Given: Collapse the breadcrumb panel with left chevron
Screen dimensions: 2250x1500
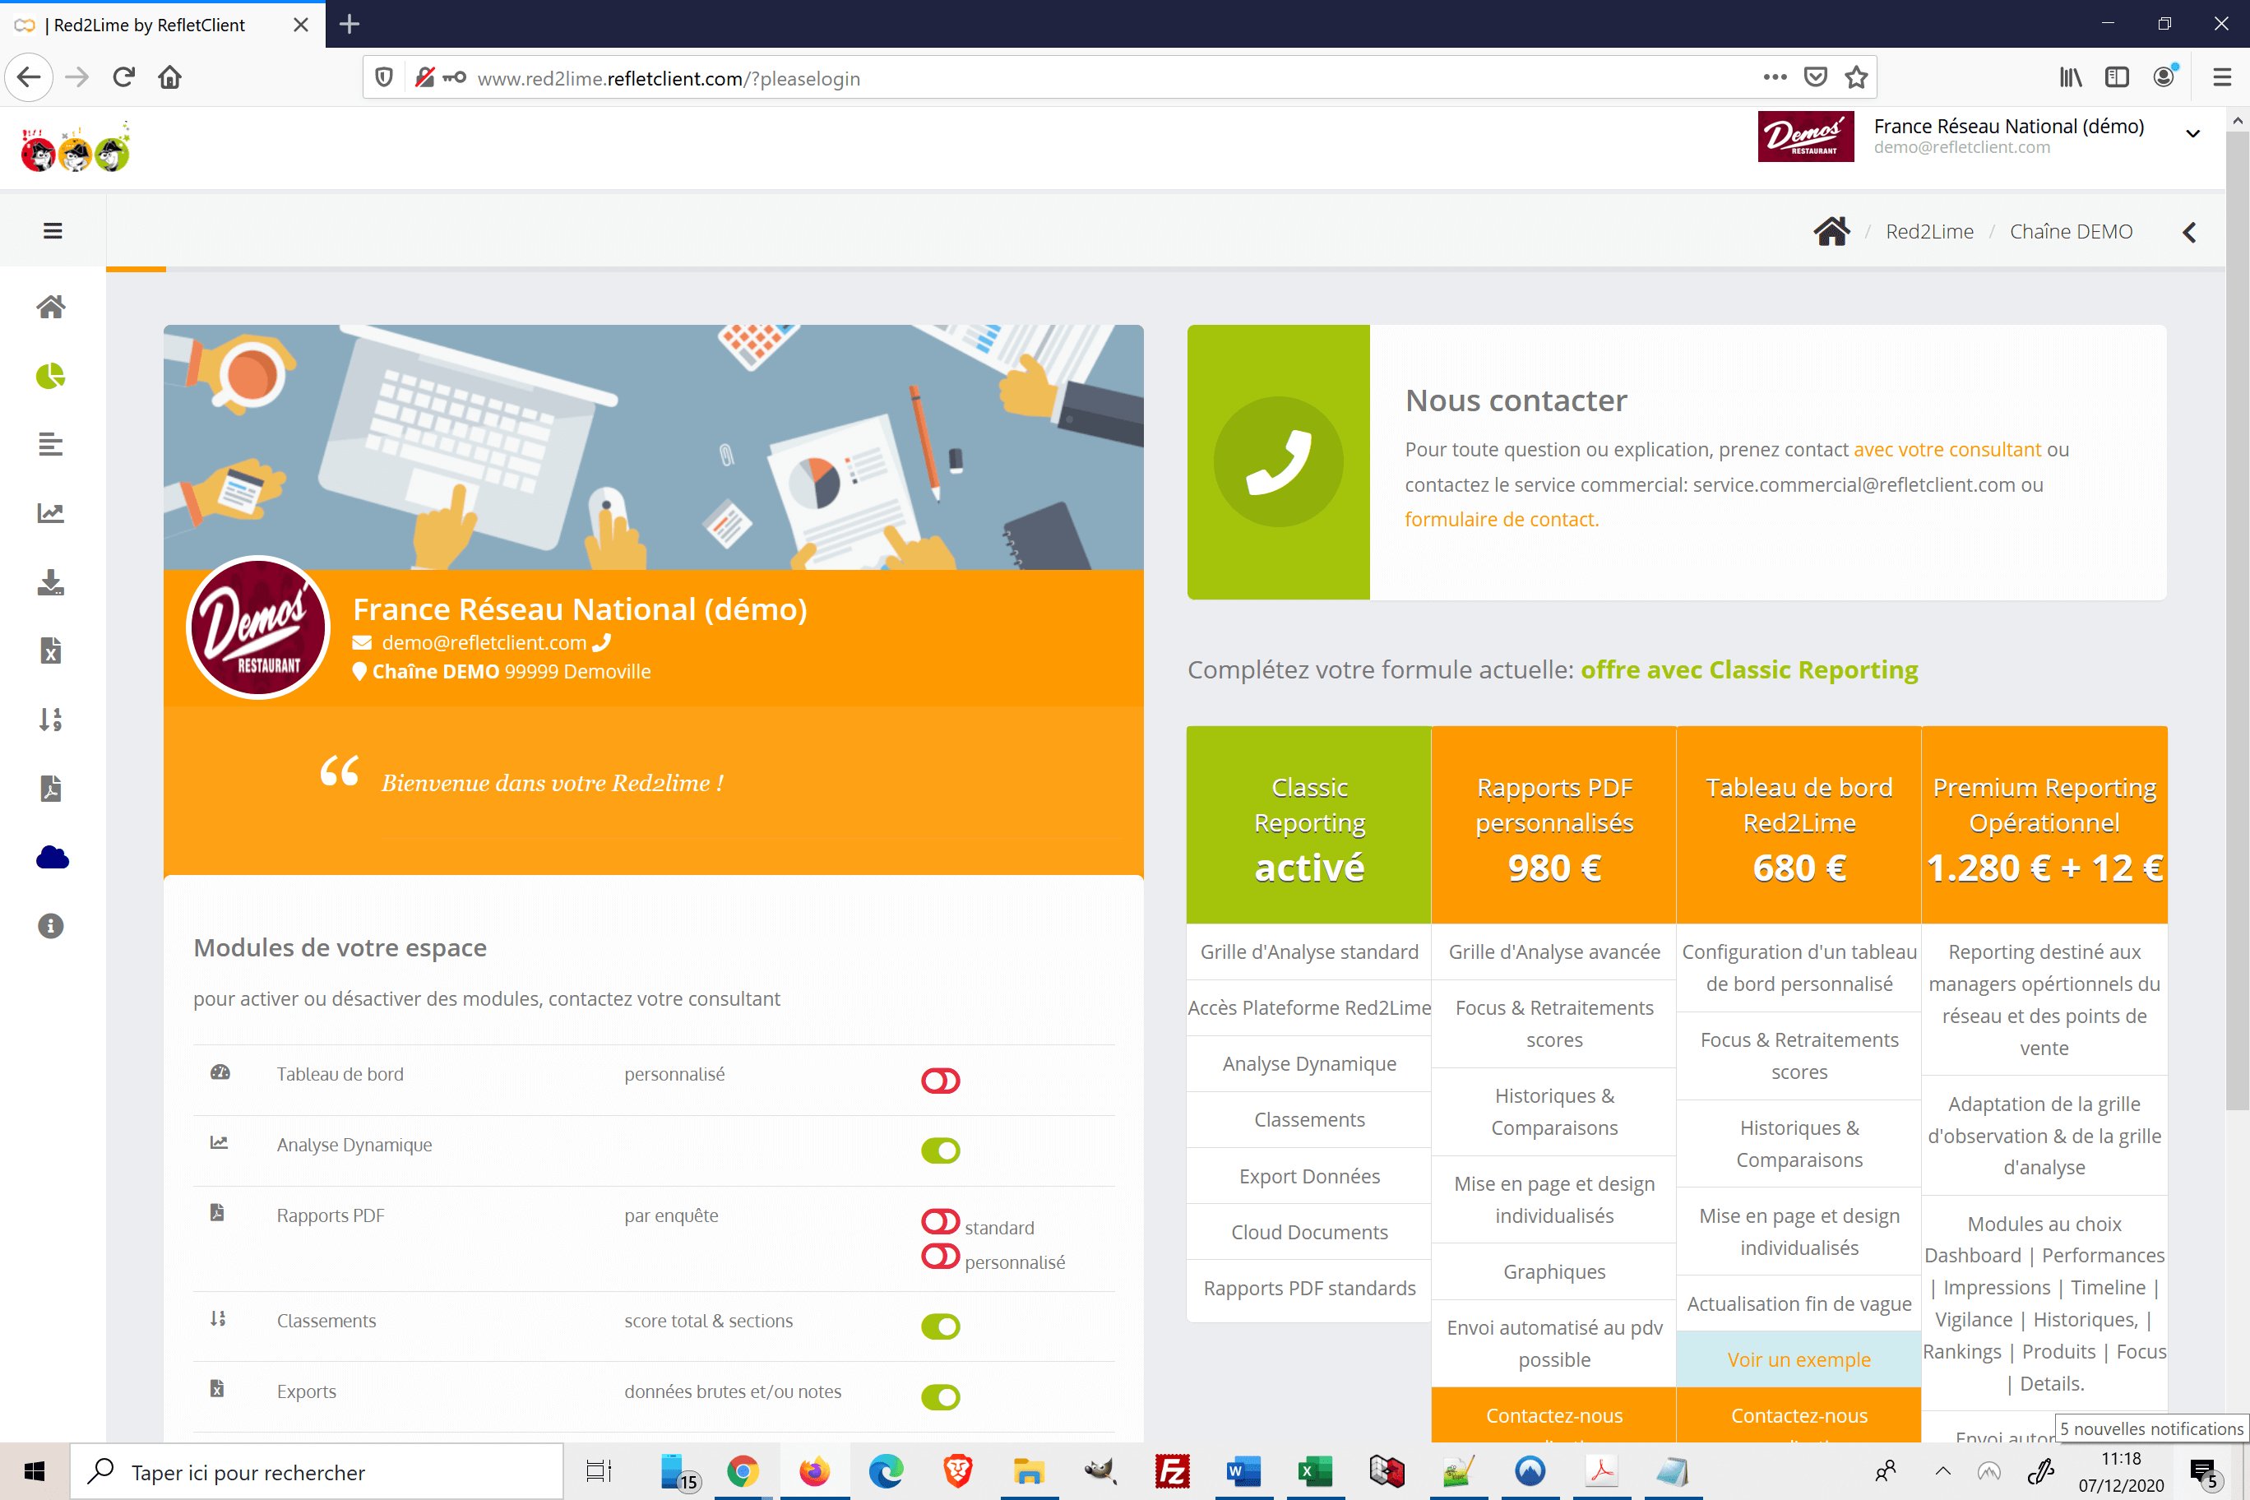Looking at the screenshot, I should tap(2189, 233).
